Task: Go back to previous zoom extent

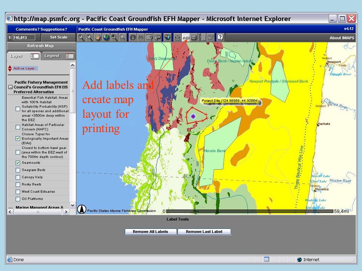Action: pyautogui.click(x=114, y=37)
